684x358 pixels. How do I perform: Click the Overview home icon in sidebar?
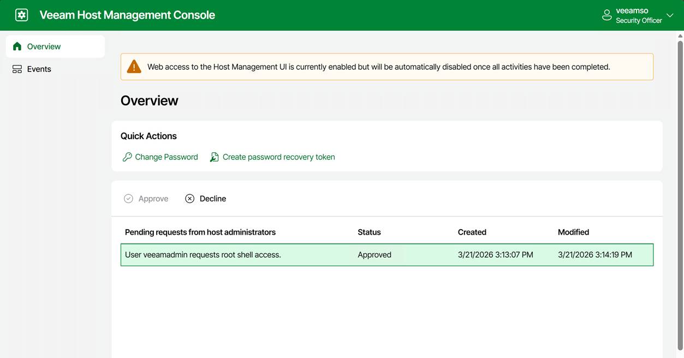point(17,46)
